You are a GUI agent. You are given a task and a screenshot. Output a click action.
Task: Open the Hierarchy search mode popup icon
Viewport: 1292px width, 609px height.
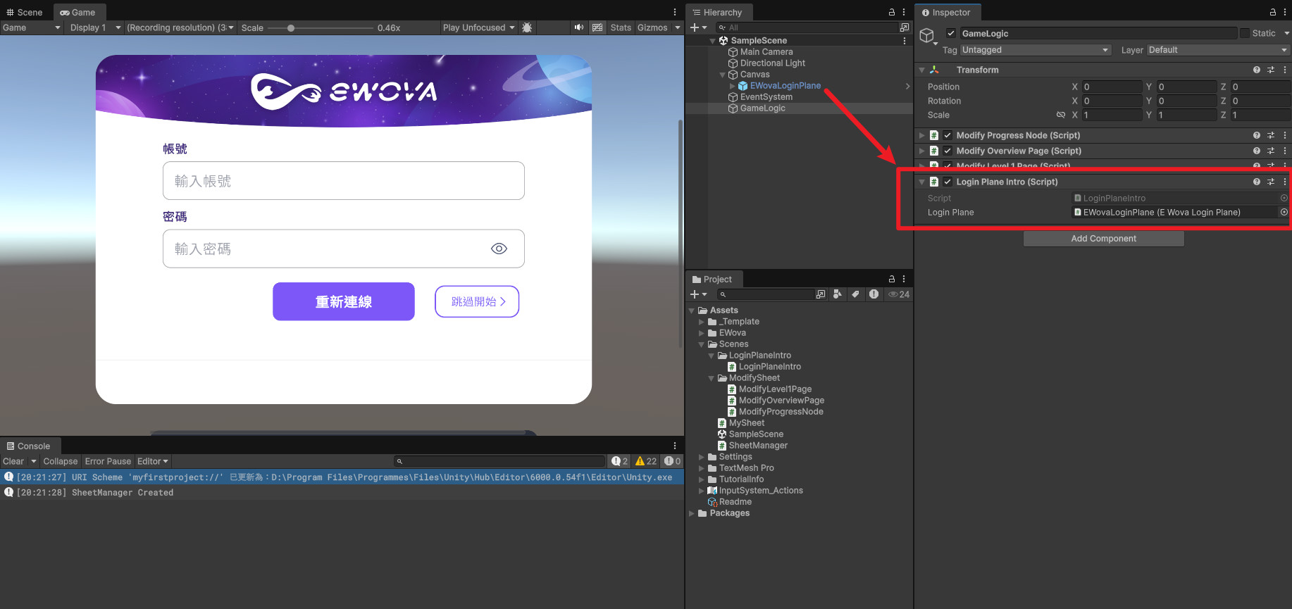[905, 27]
